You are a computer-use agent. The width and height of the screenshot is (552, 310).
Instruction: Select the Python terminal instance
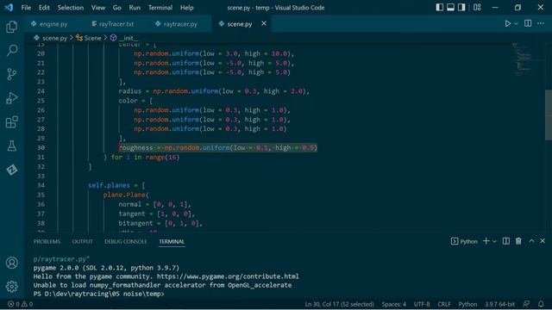[464, 241]
